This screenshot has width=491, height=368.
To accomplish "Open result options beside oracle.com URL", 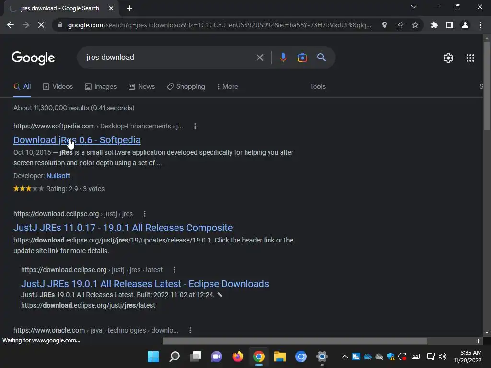I will (x=190, y=330).
